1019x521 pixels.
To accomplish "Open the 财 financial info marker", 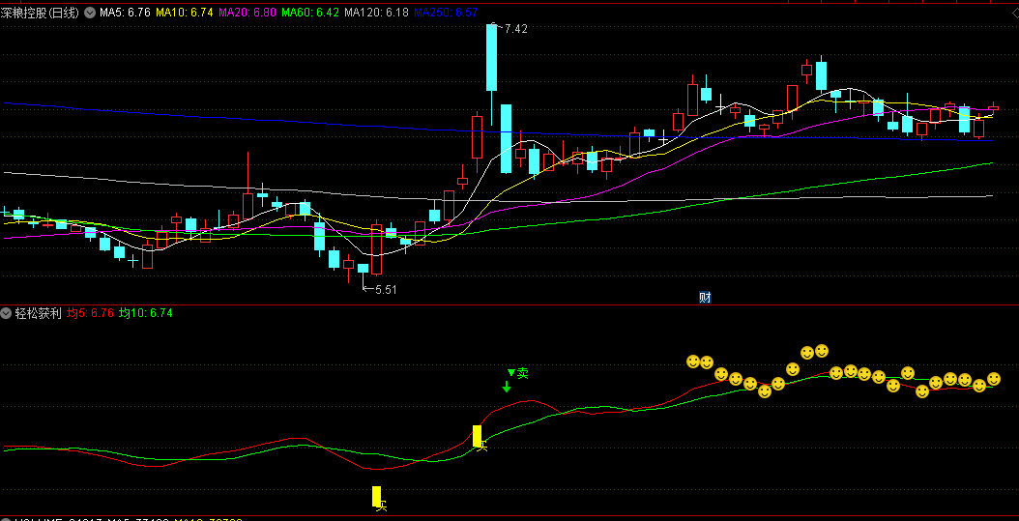I will point(705,298).
